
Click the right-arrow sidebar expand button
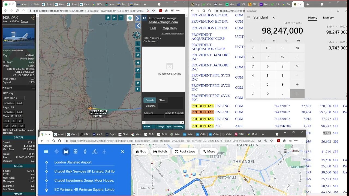(138, 18)
